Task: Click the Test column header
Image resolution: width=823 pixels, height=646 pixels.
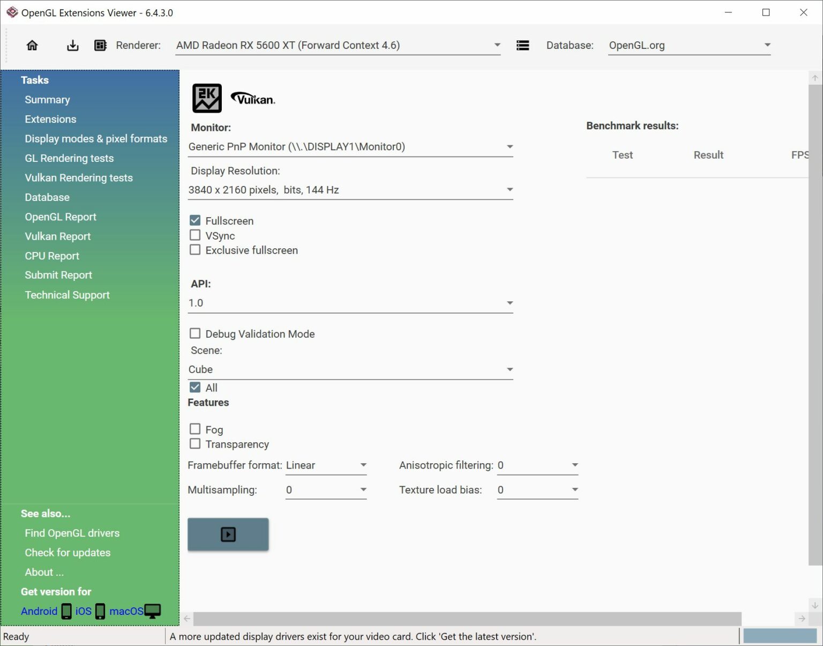Action: 623,155
